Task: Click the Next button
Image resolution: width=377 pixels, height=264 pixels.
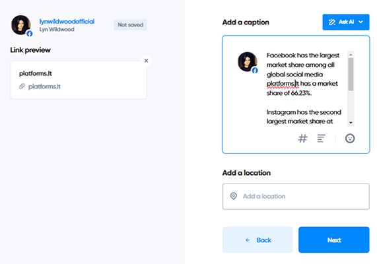Action: 334,240
